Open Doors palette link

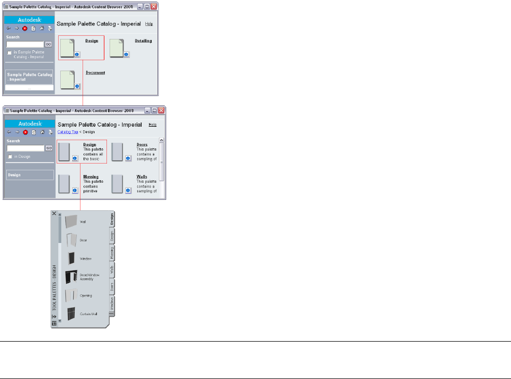pyautogui.click(x=142, y=145)
